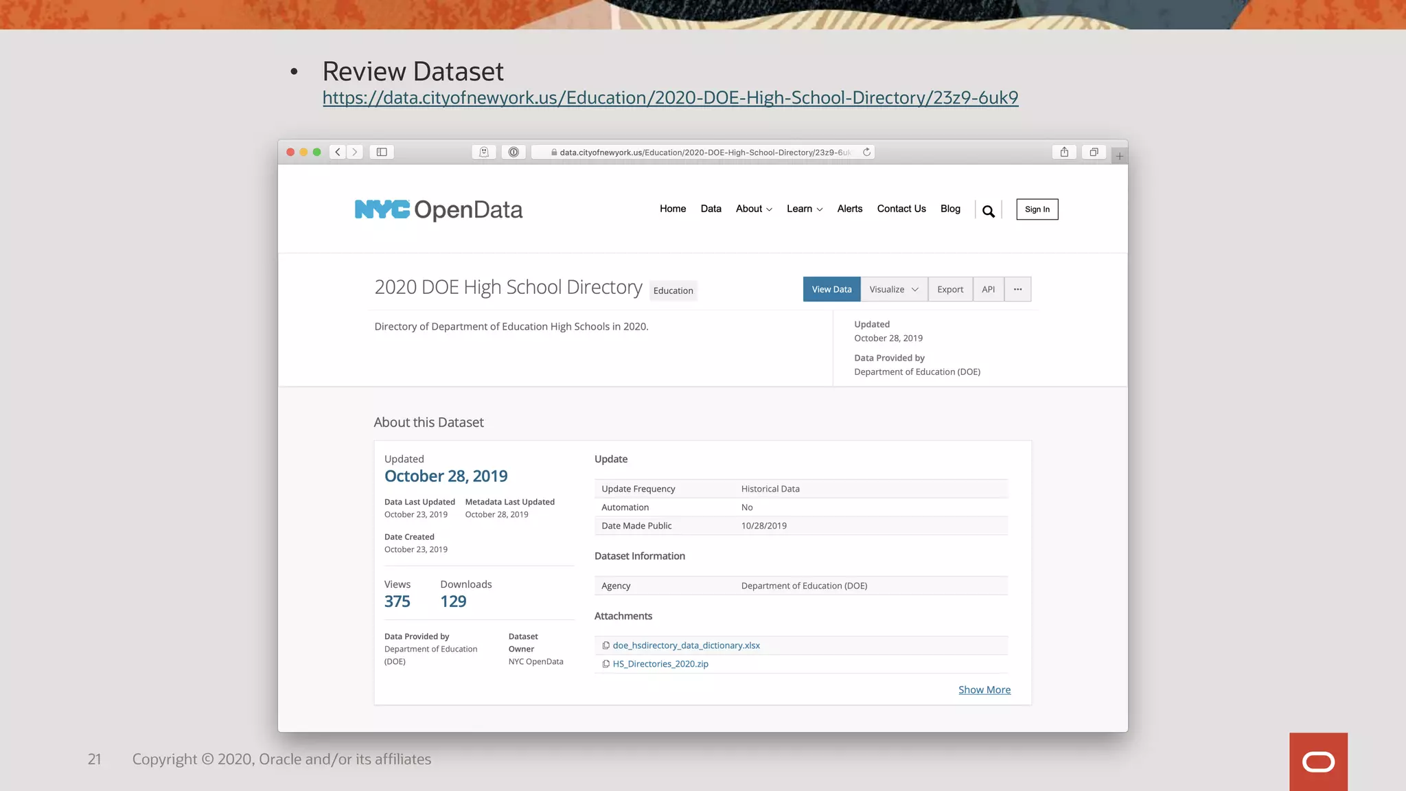Click the Safari share icon
The image size is (1406, 791).
[x=1064, y=152]
